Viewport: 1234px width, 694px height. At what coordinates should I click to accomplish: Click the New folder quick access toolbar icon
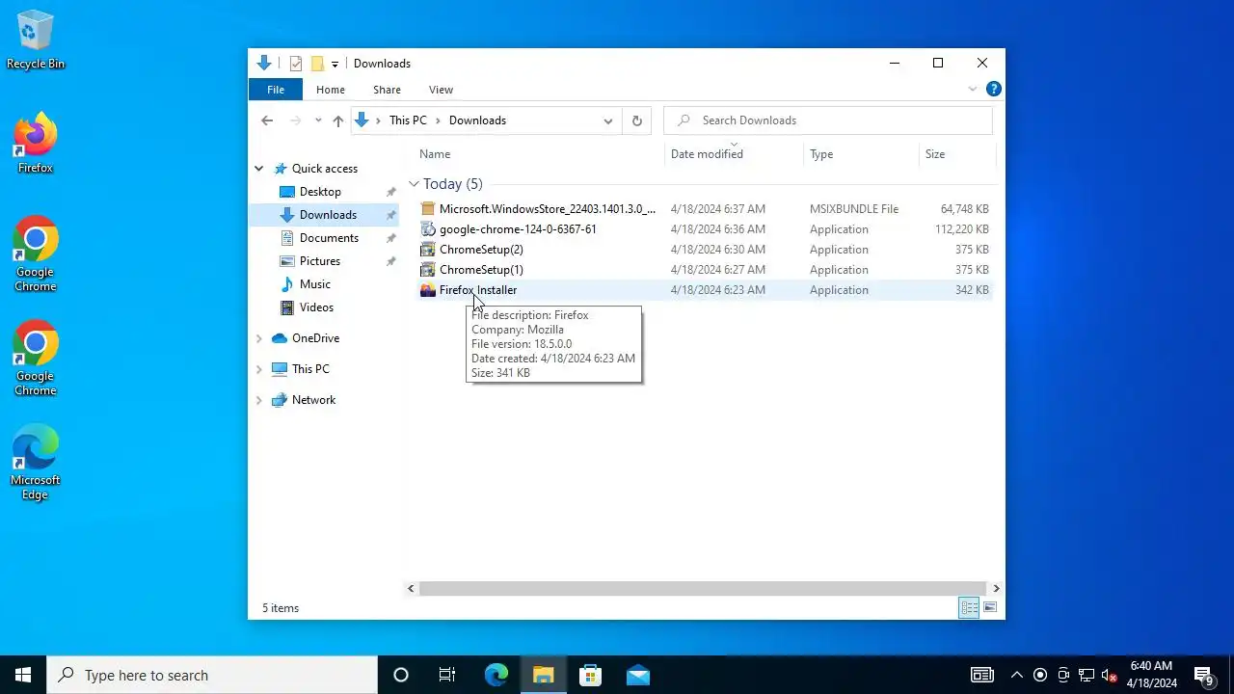pos(316,64)
